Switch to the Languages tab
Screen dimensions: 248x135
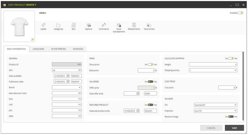39,49
